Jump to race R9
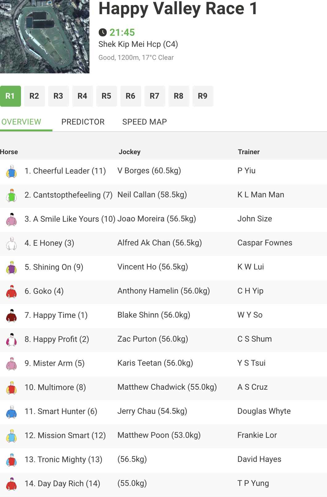Screen dimensions: 327x497 (x=203, y=96)
